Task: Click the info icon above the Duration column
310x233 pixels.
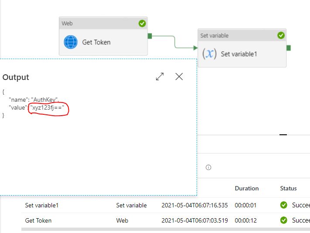Action: [208, 167]
